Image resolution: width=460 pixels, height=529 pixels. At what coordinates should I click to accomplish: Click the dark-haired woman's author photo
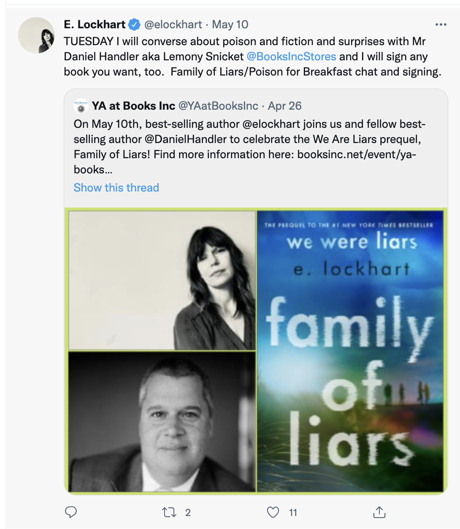pos(162,281)
